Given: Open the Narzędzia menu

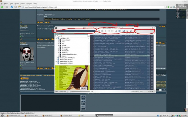Looking at the screenshot, I should [x=29, y=4].
